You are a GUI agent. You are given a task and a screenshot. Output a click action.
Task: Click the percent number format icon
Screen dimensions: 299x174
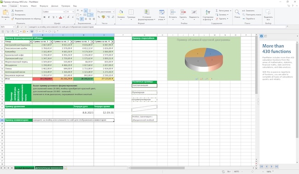(99, 17)
